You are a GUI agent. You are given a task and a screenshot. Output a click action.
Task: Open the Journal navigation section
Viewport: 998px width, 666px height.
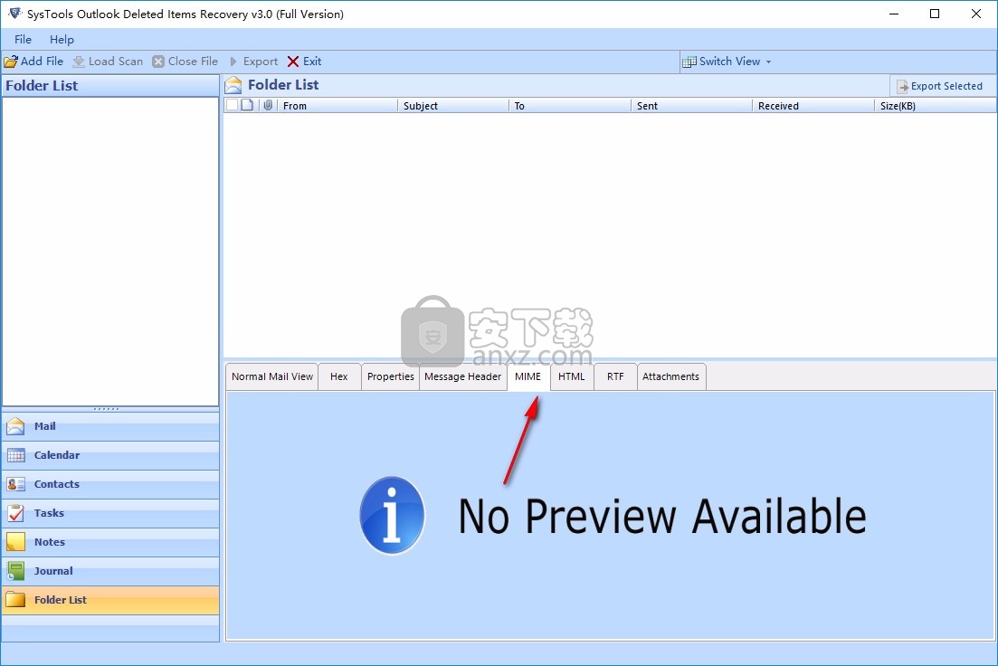(x=110, y=571)
